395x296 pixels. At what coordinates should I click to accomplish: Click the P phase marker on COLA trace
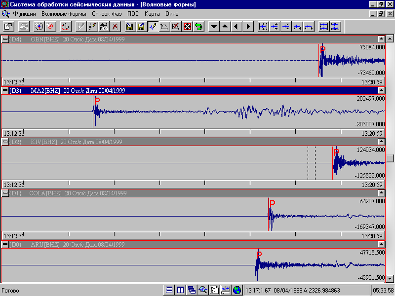273,203
